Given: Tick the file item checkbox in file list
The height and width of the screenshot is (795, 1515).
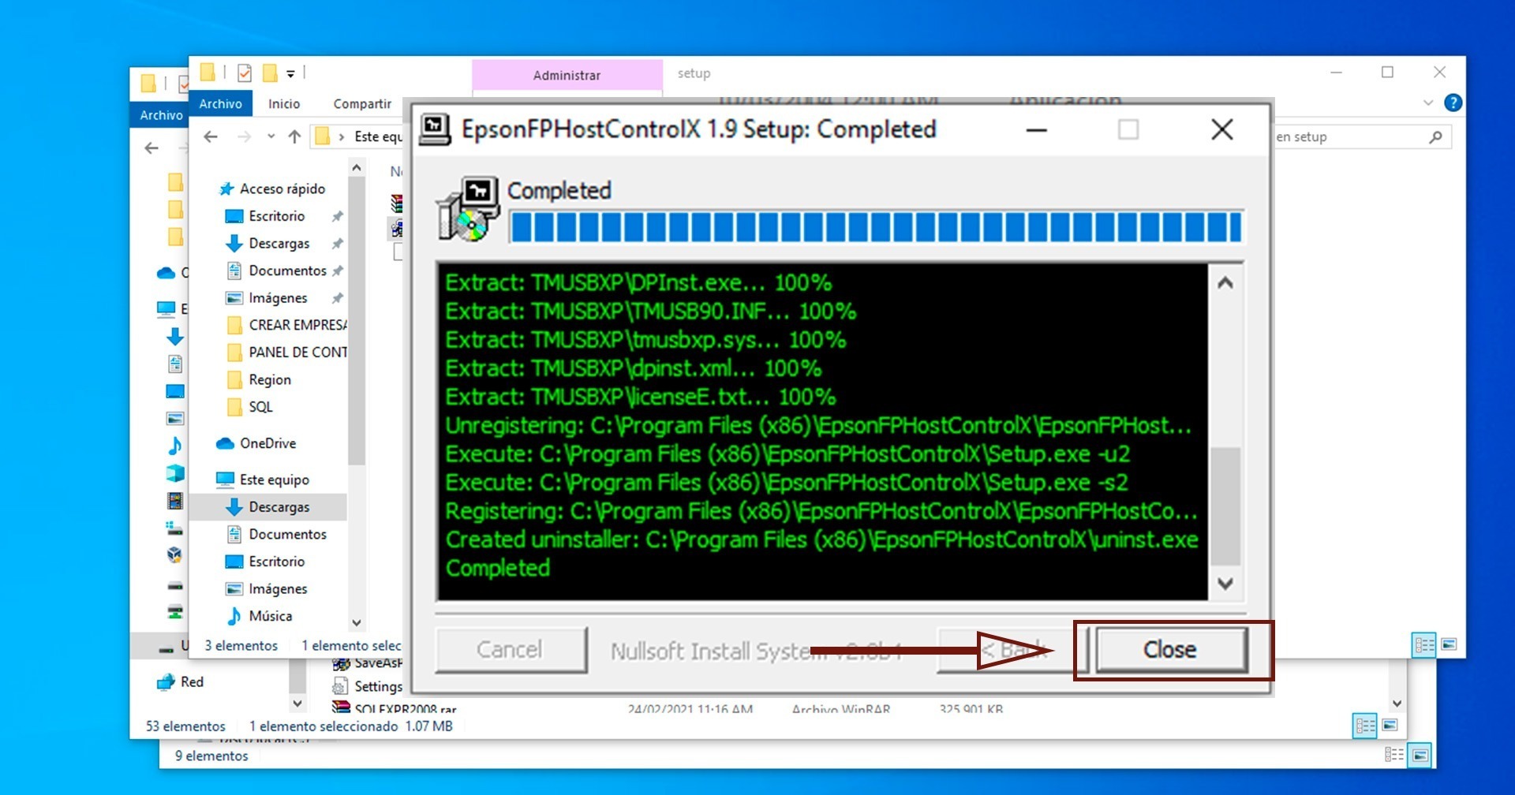Looking at the screenshot, I should pyautogui.click(x=398, y=252).
